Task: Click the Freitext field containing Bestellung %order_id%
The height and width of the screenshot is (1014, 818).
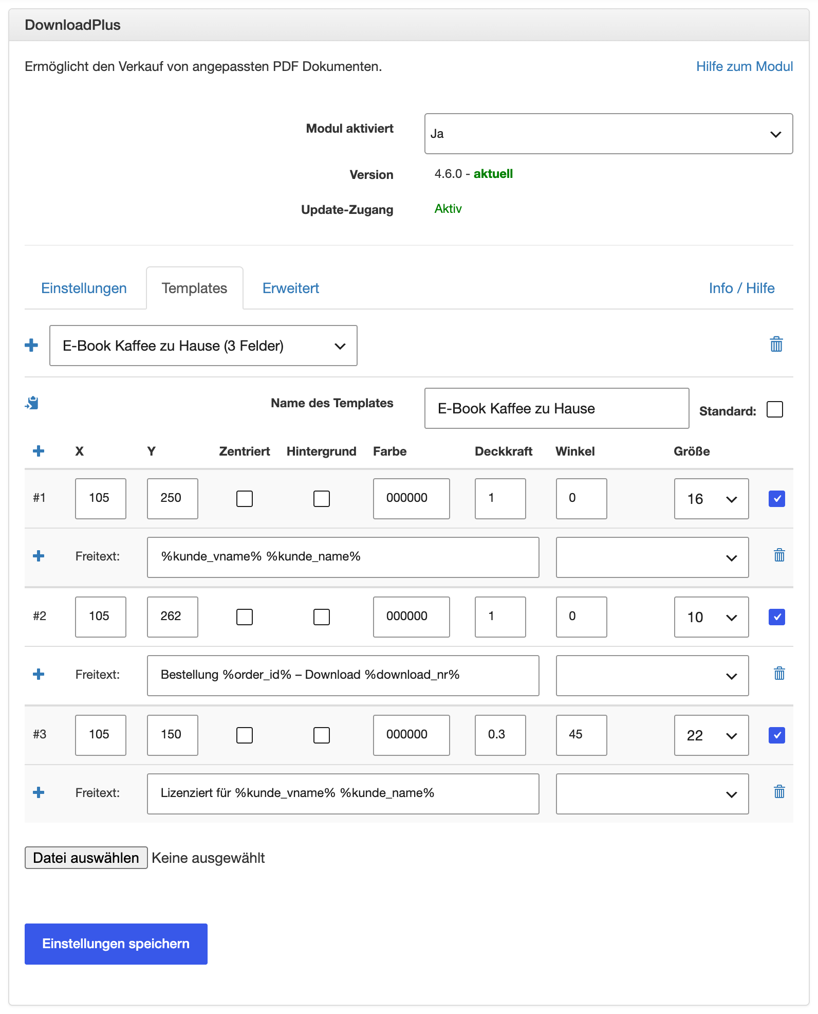Action: click(x=343, y=675)
